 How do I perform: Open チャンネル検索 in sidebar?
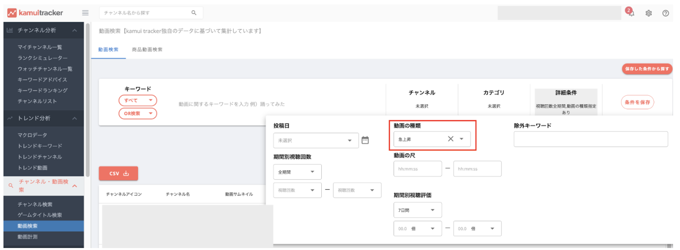[x=35, y=205]
